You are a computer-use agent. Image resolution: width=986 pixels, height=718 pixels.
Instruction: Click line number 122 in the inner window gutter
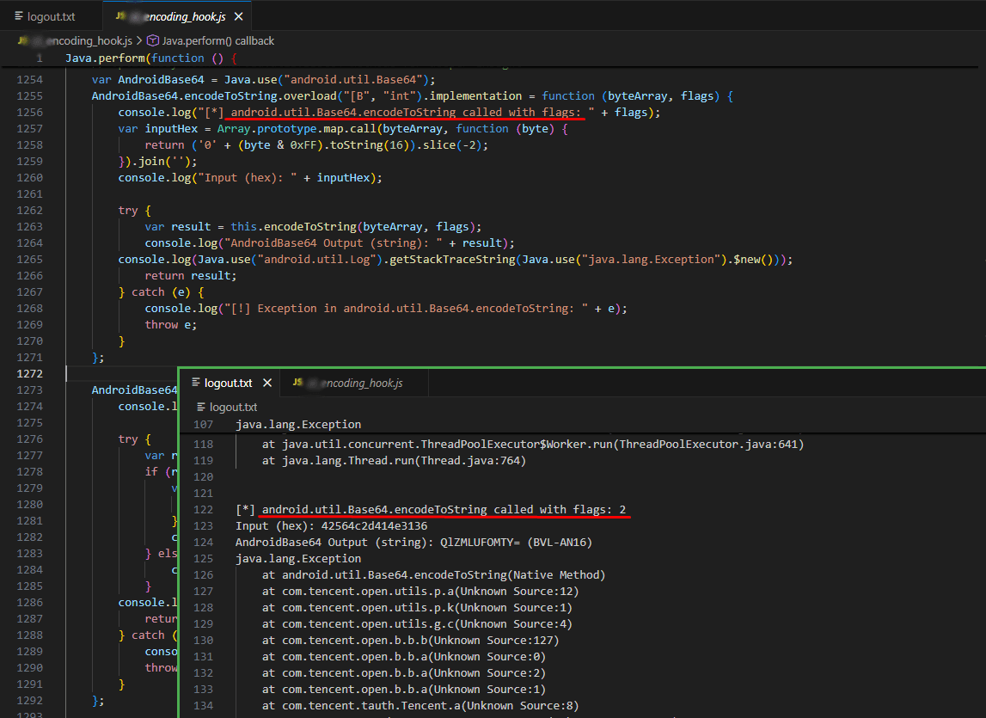coord(203,509)
